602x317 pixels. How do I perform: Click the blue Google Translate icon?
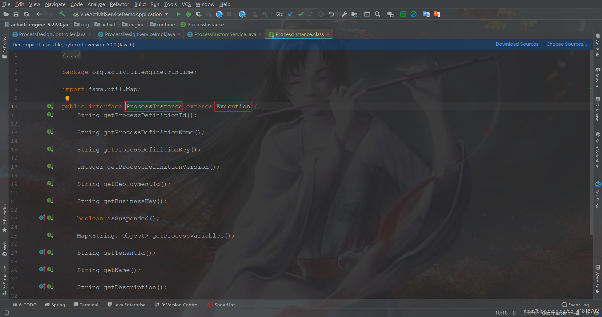pos(426,14)
